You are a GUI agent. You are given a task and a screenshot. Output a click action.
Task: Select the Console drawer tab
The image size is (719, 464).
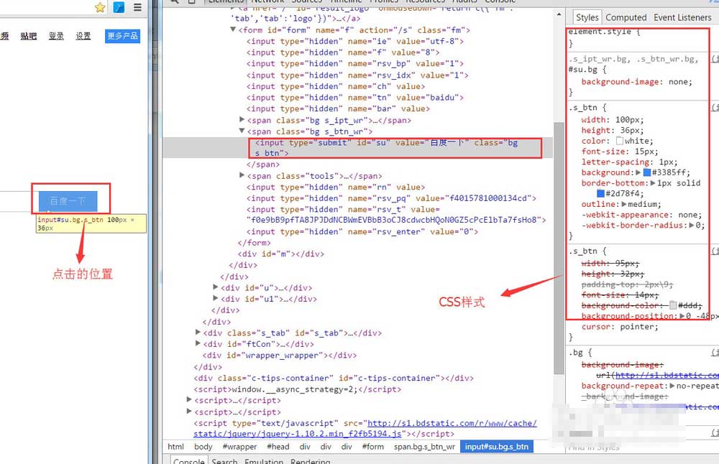click(189, 460)
